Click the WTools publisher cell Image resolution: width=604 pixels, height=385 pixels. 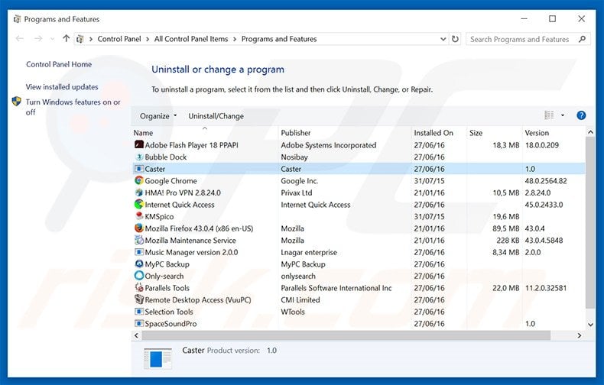coord(292,312)
